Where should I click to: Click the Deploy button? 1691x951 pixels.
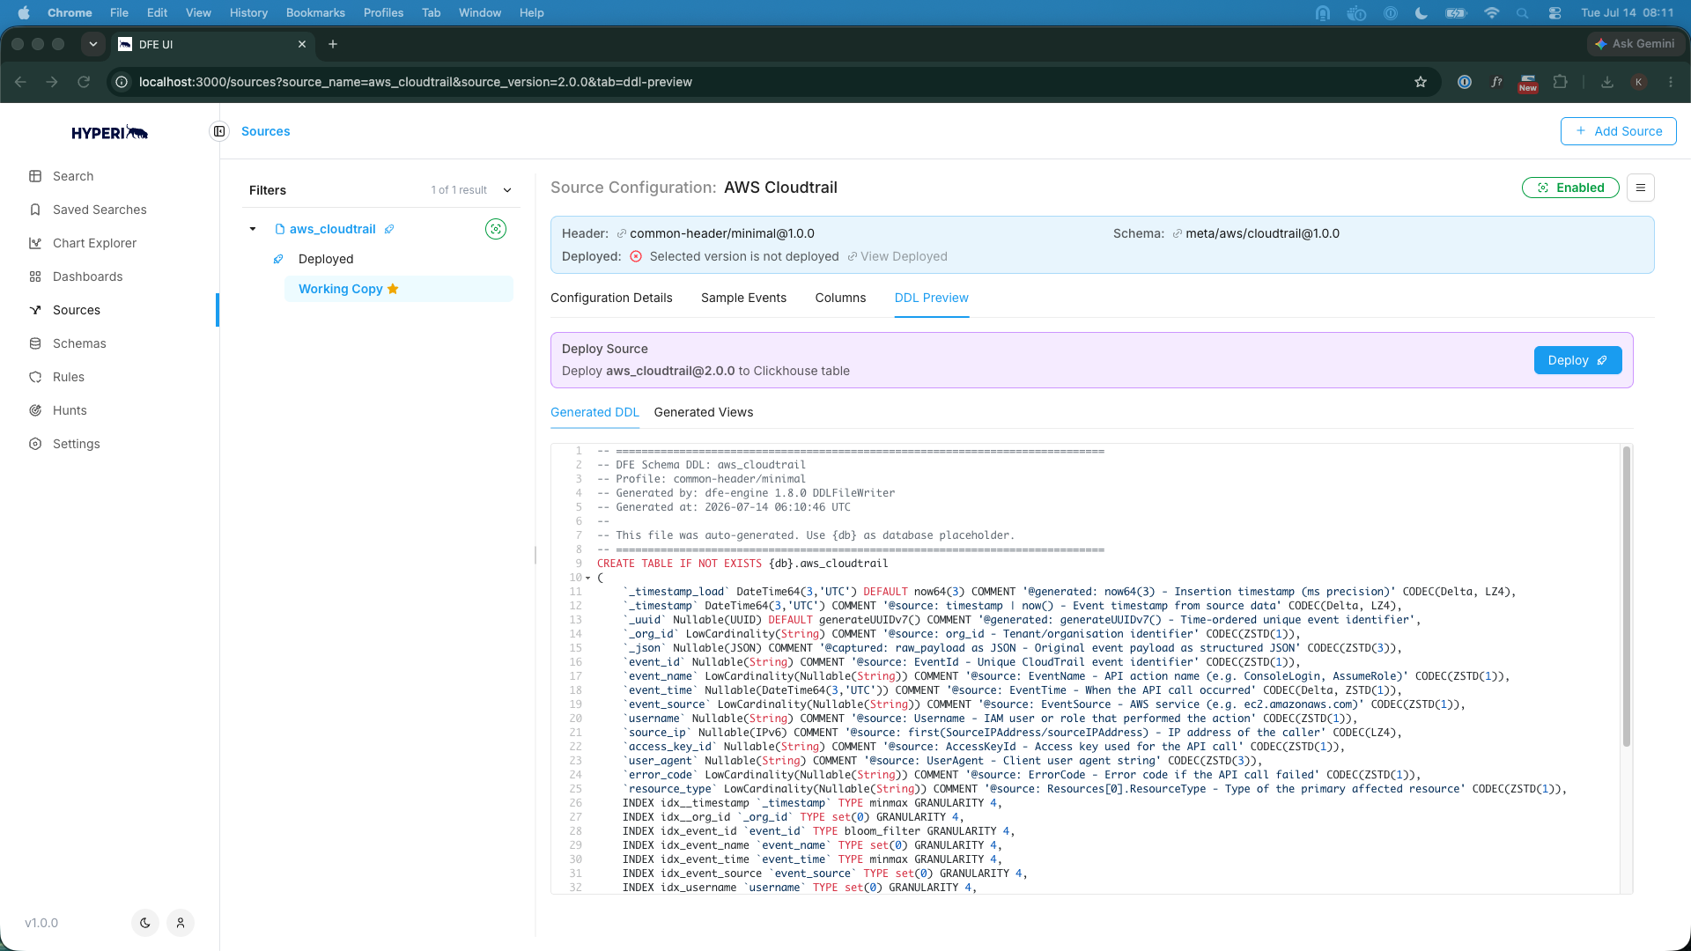click(1577, 360)
